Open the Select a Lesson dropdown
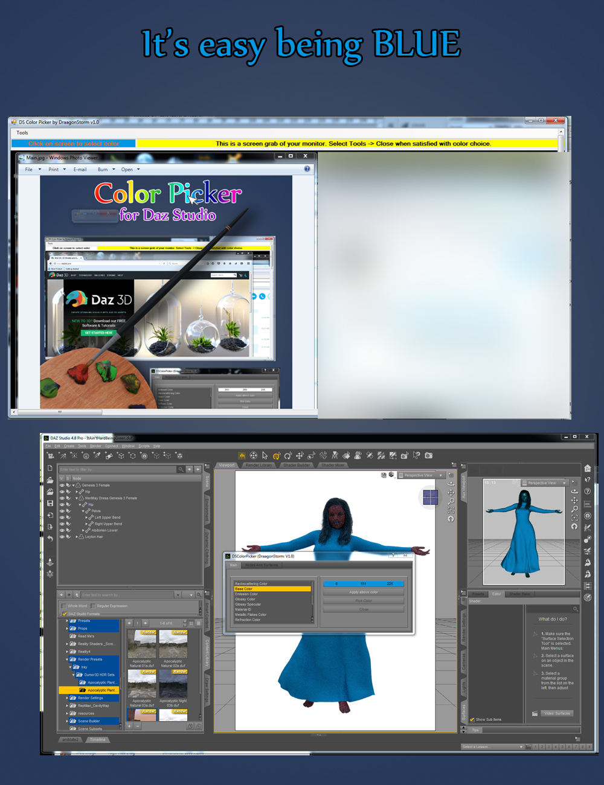This screenshot has width=604, height=785. (x=492, y=747)
